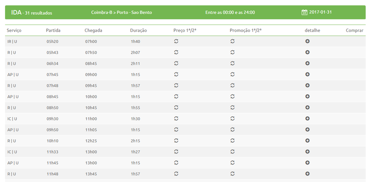
Task: Show details of the 07h45 AP train
Action: (x=307, y=74)
